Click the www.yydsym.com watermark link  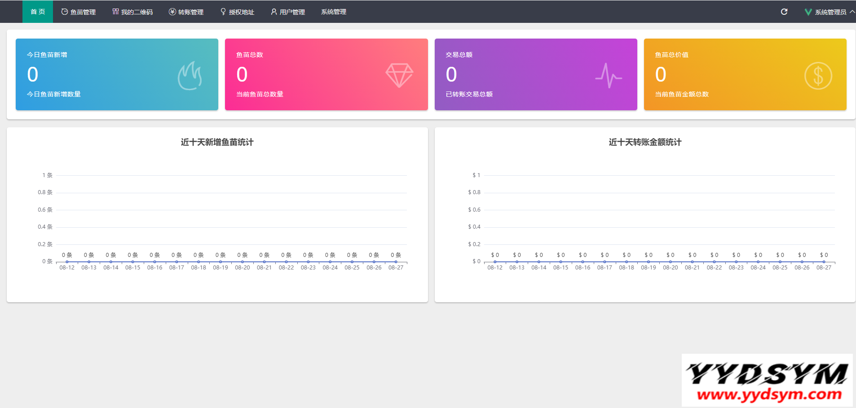(769, 395)
